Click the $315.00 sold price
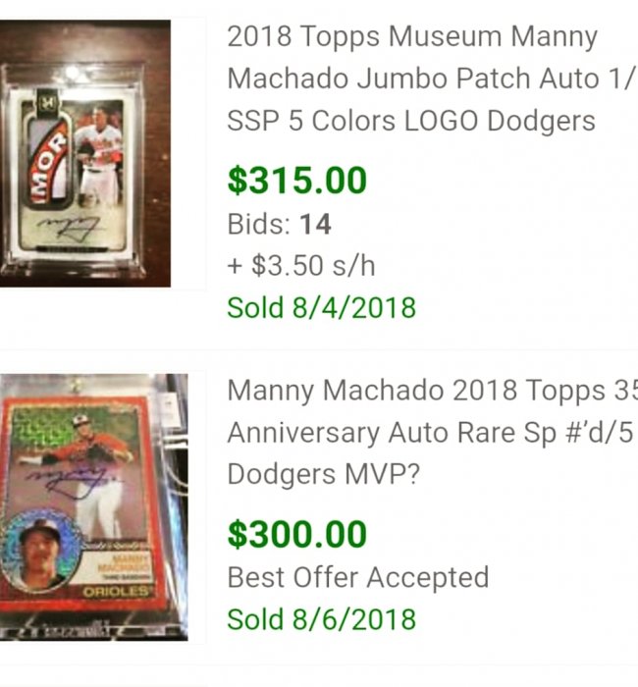Viewport: 638px width, 687px height. click(297, 181)
